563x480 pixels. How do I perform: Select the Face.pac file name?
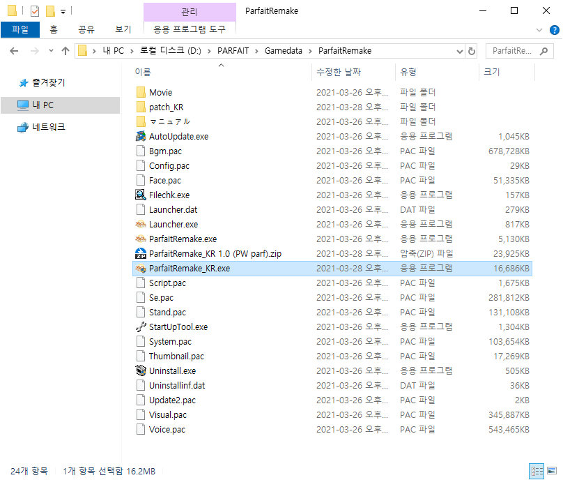point(165,181)
